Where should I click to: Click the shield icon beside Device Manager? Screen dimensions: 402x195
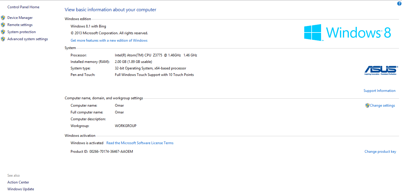tap(3, 18)
